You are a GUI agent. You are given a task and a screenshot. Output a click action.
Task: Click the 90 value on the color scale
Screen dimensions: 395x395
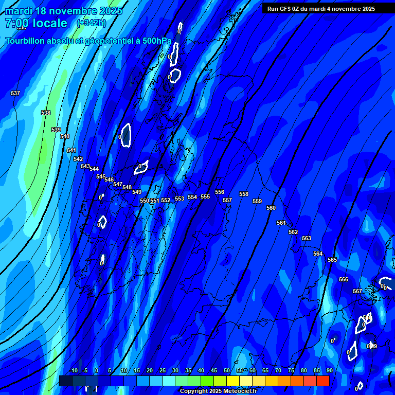pos(329,371)
